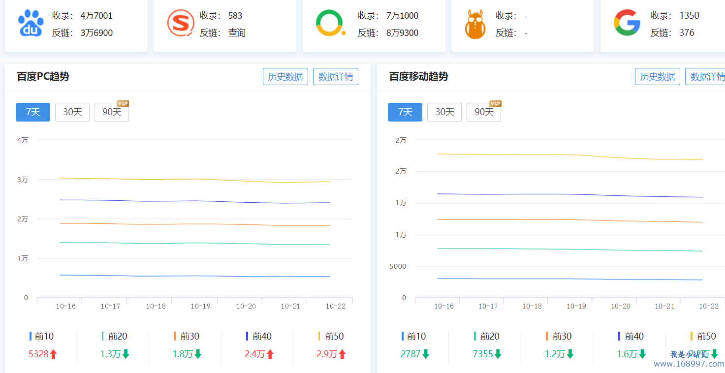Viewport: 725px width, 373px height.
Task: Click green down arrow beside mobile 1.2万
Action: pos(570,354)
